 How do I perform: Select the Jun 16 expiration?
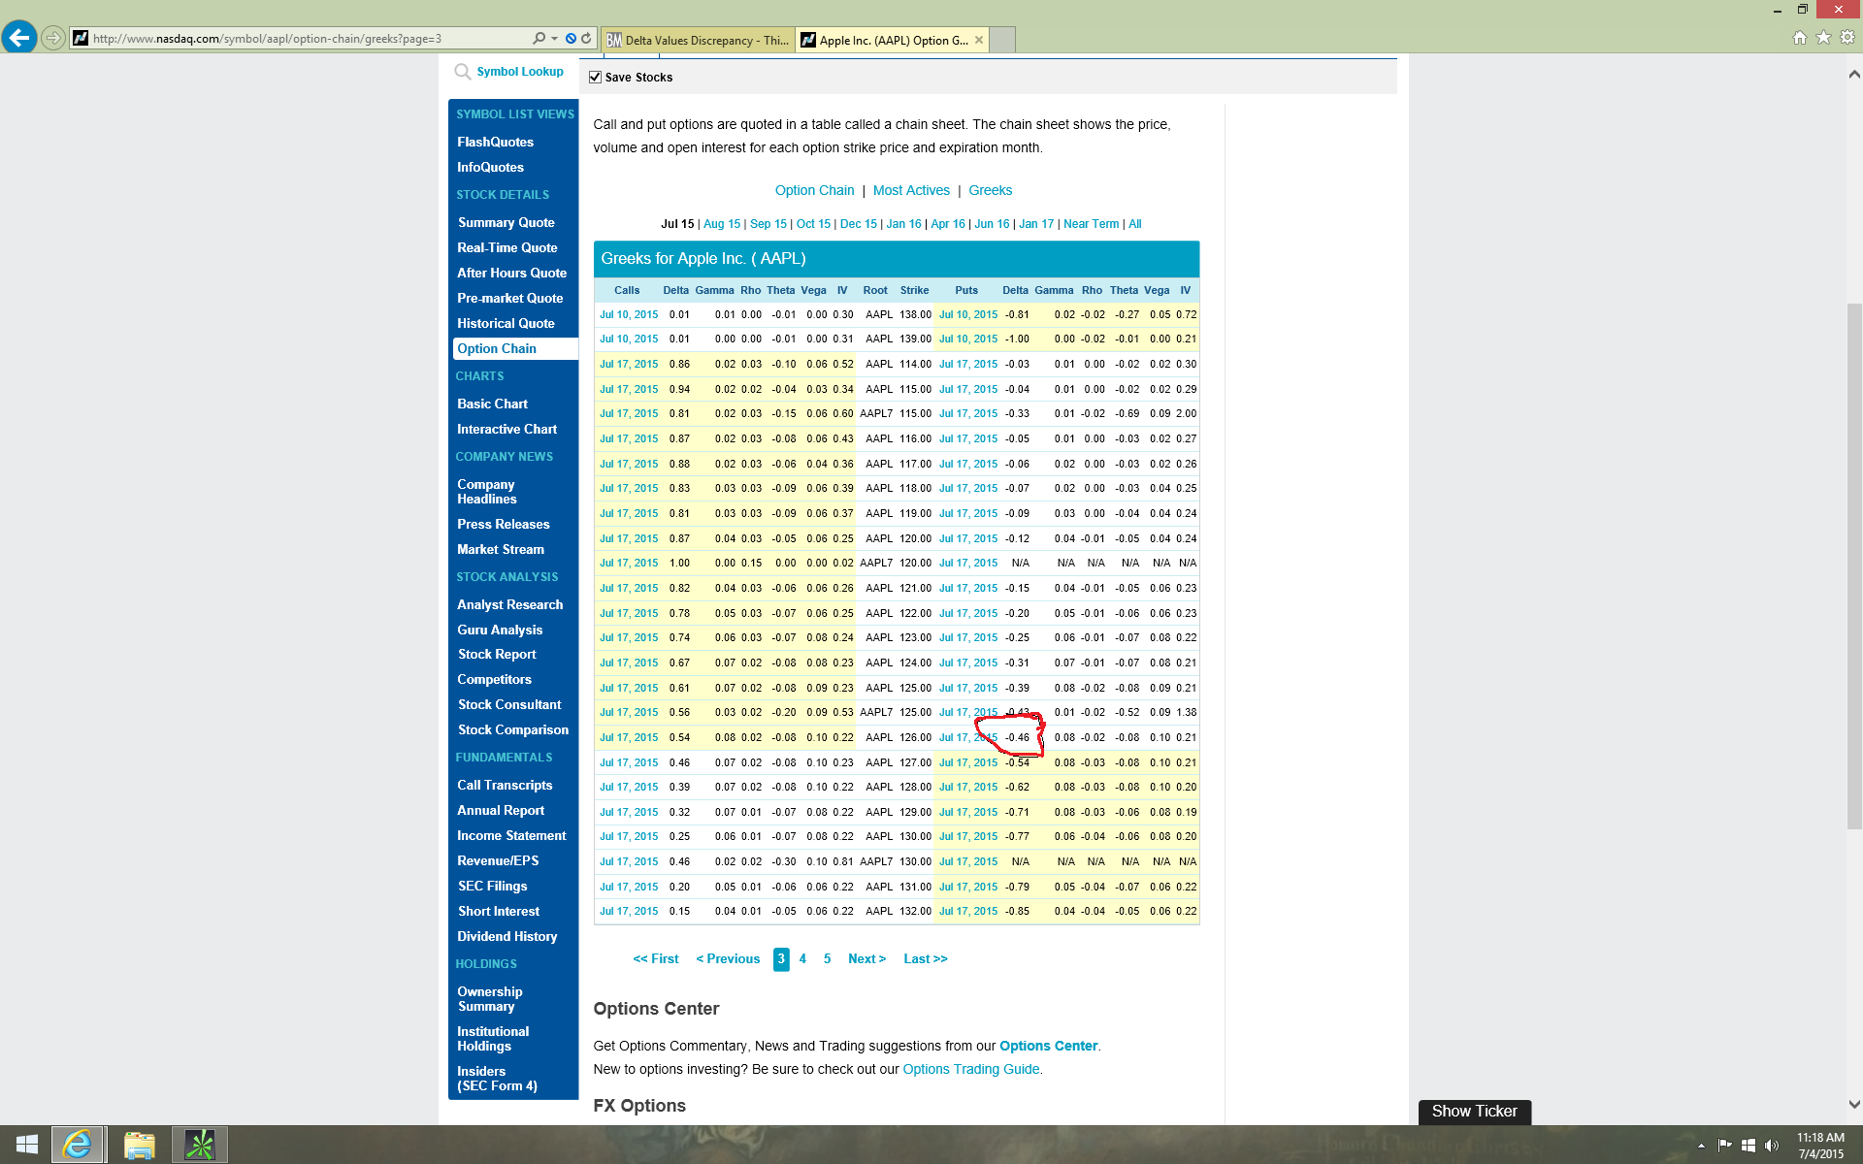coord(992,224)
